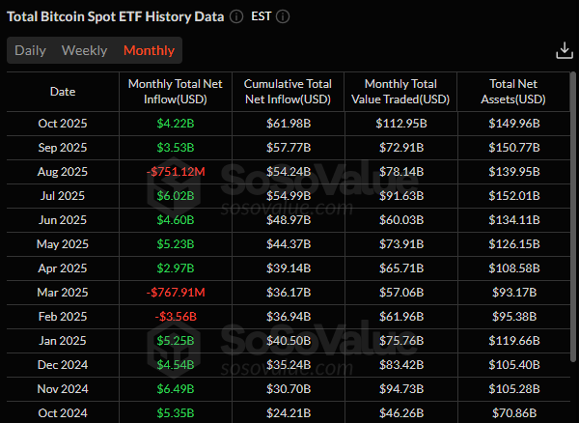Select the Monthly tab
This screenshot has width=579, height=423.
pos(149,50)
